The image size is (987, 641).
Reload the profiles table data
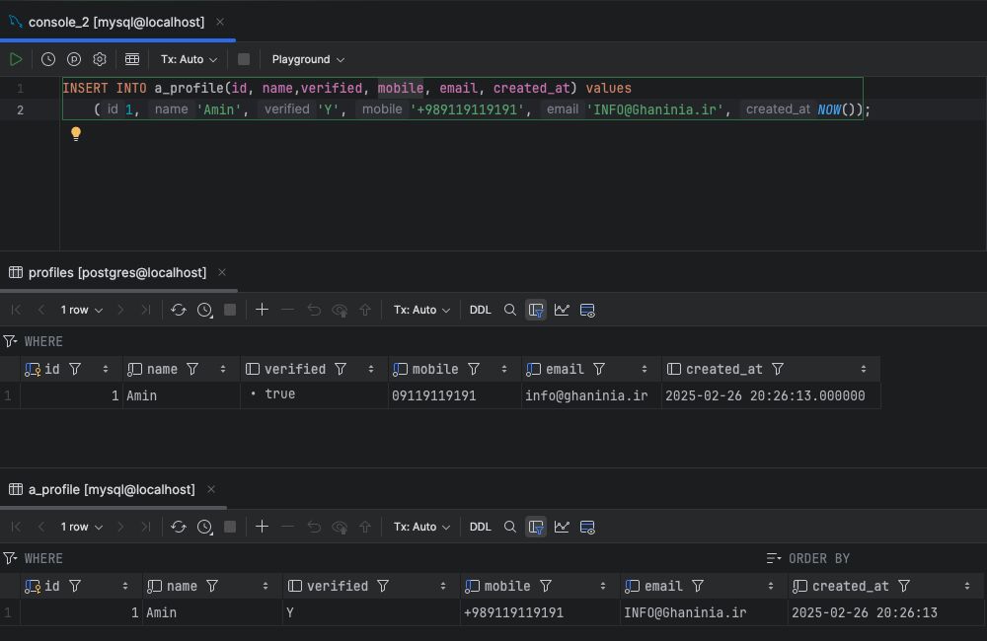click(178, 310)
